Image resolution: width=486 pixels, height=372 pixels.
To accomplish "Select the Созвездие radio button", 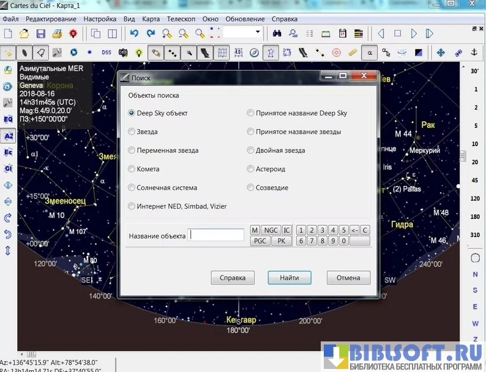I will [x=251, y=188].
